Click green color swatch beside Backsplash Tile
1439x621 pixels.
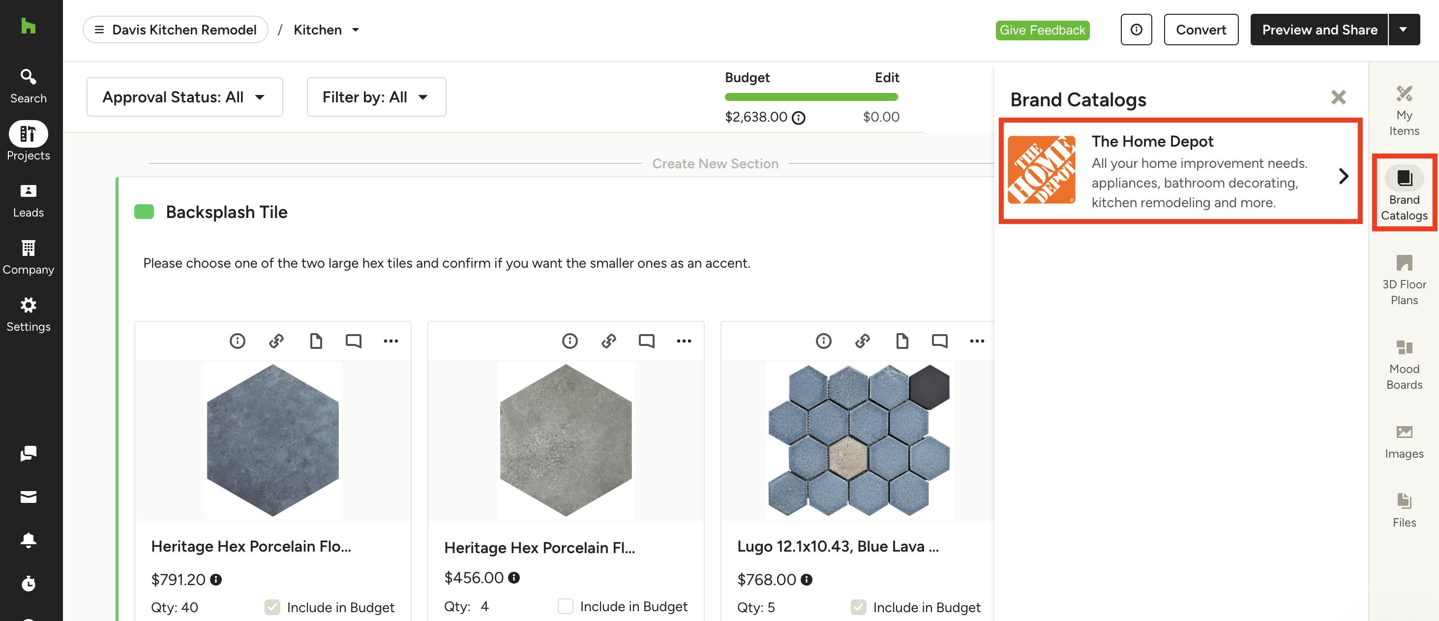coord(144,212)
